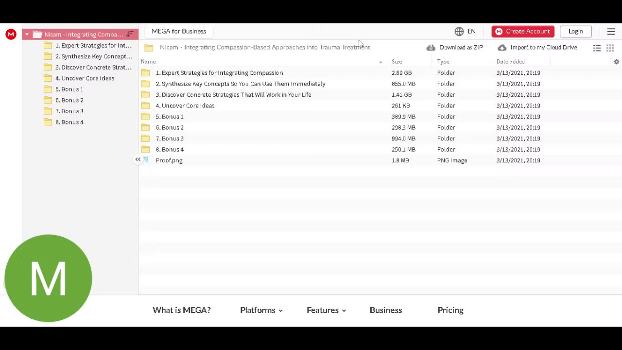The width and height of the screenshot is (622, 350).
Task: Click the 994.0 MB size cell
Action: [x=403, y=139]
